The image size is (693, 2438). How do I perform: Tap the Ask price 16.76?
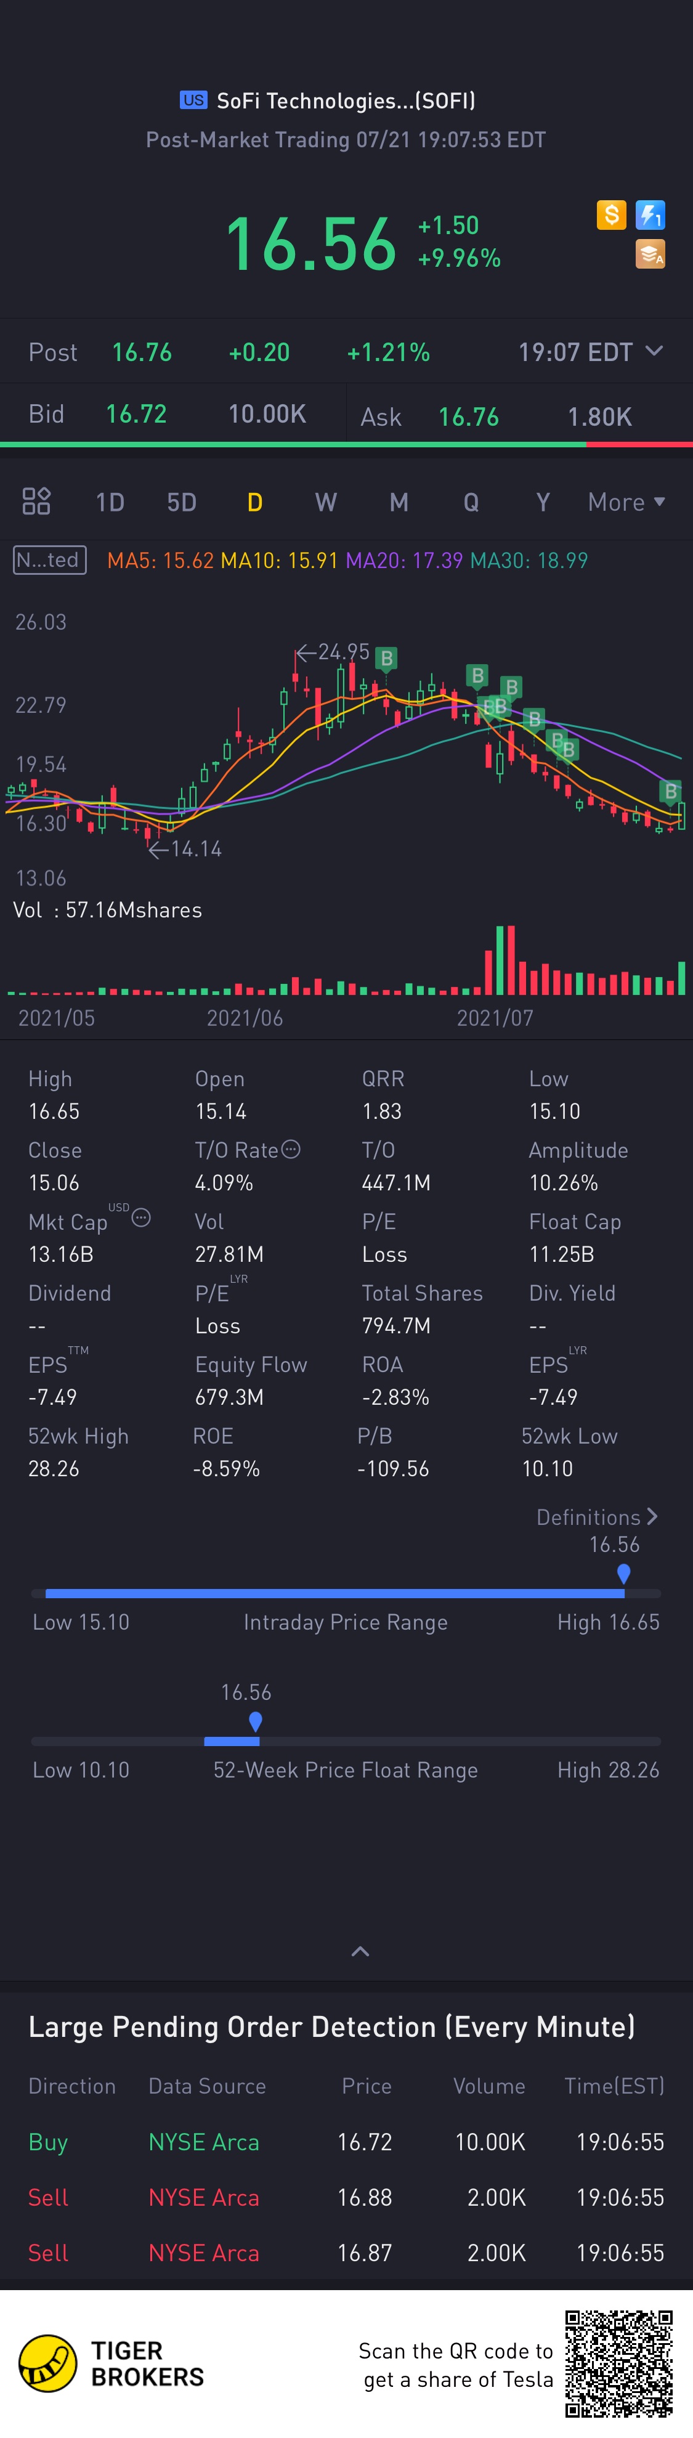(469, 416)
